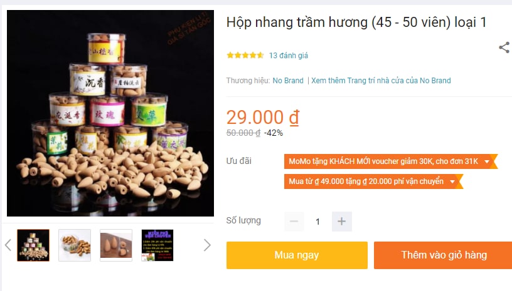The image size is (512, 291).
Task: Click the five-star rating icons
Action: (245, 55)
